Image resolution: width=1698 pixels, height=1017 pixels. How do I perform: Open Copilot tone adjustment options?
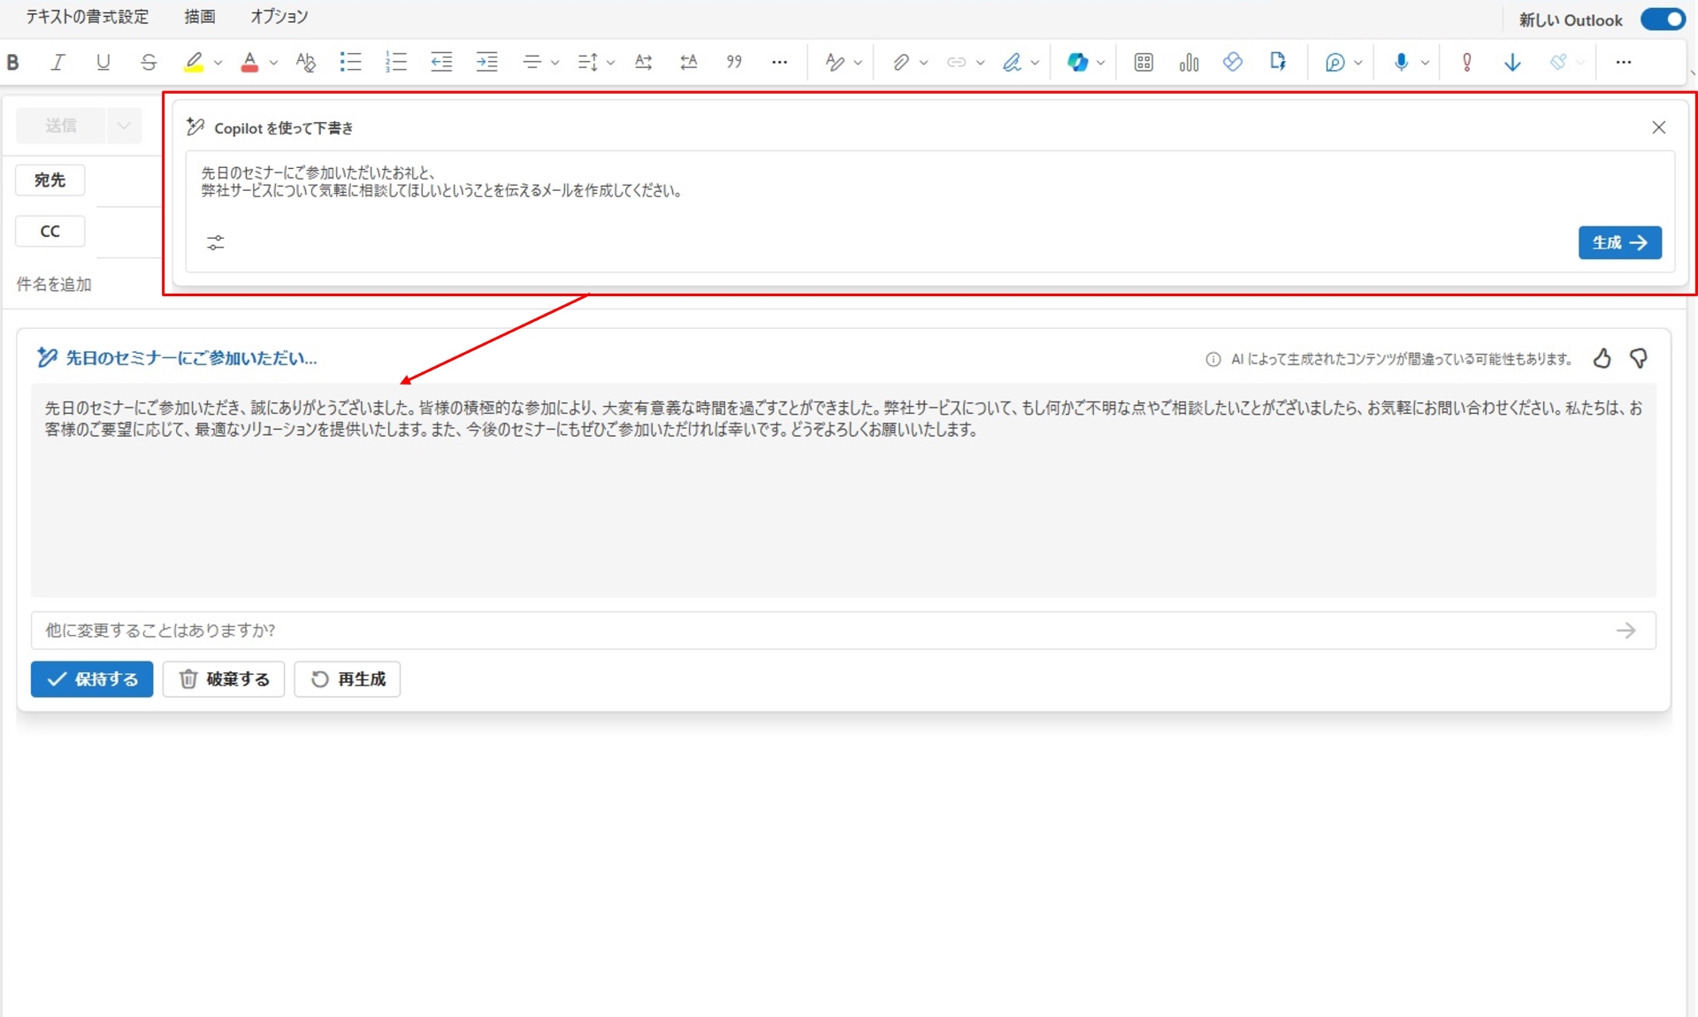coord(216,242)
